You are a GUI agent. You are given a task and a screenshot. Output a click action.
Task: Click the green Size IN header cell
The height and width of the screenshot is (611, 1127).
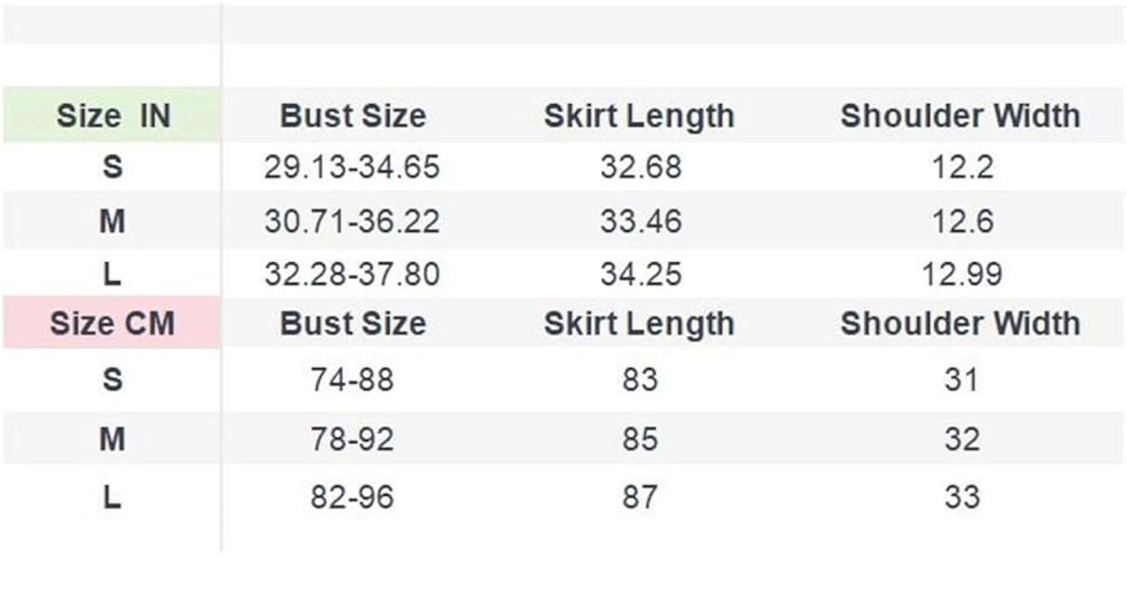(112, 115)
